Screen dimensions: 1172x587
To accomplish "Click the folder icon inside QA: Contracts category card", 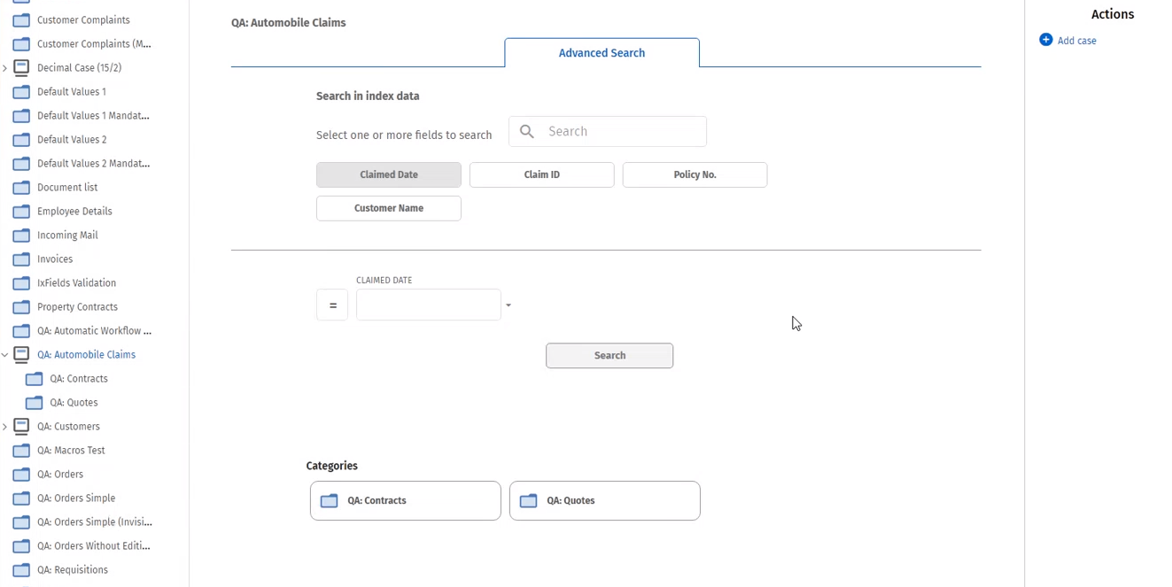I will pyautogui.click(x=330, y=501).
